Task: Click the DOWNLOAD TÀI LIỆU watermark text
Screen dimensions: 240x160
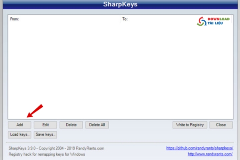Action: click(x=219, y=21)
